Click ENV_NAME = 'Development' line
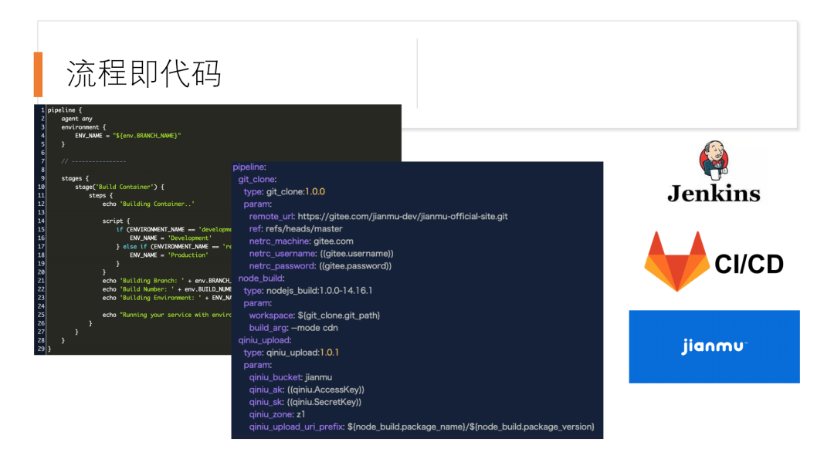Screen dimensions: 834x469 tap(170, 238)
